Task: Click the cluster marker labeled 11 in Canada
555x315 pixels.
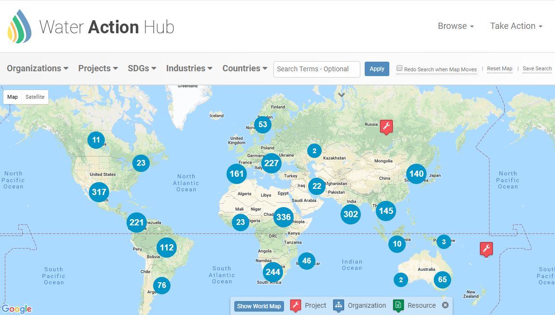Action: pyautogui.click(x=96, y=140)
